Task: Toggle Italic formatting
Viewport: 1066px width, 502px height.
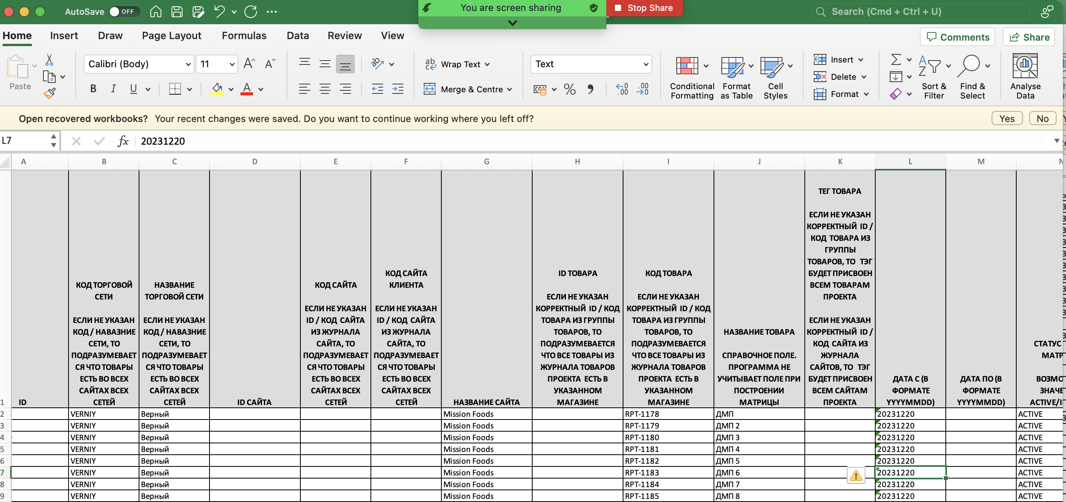Action: click(113, 88)
